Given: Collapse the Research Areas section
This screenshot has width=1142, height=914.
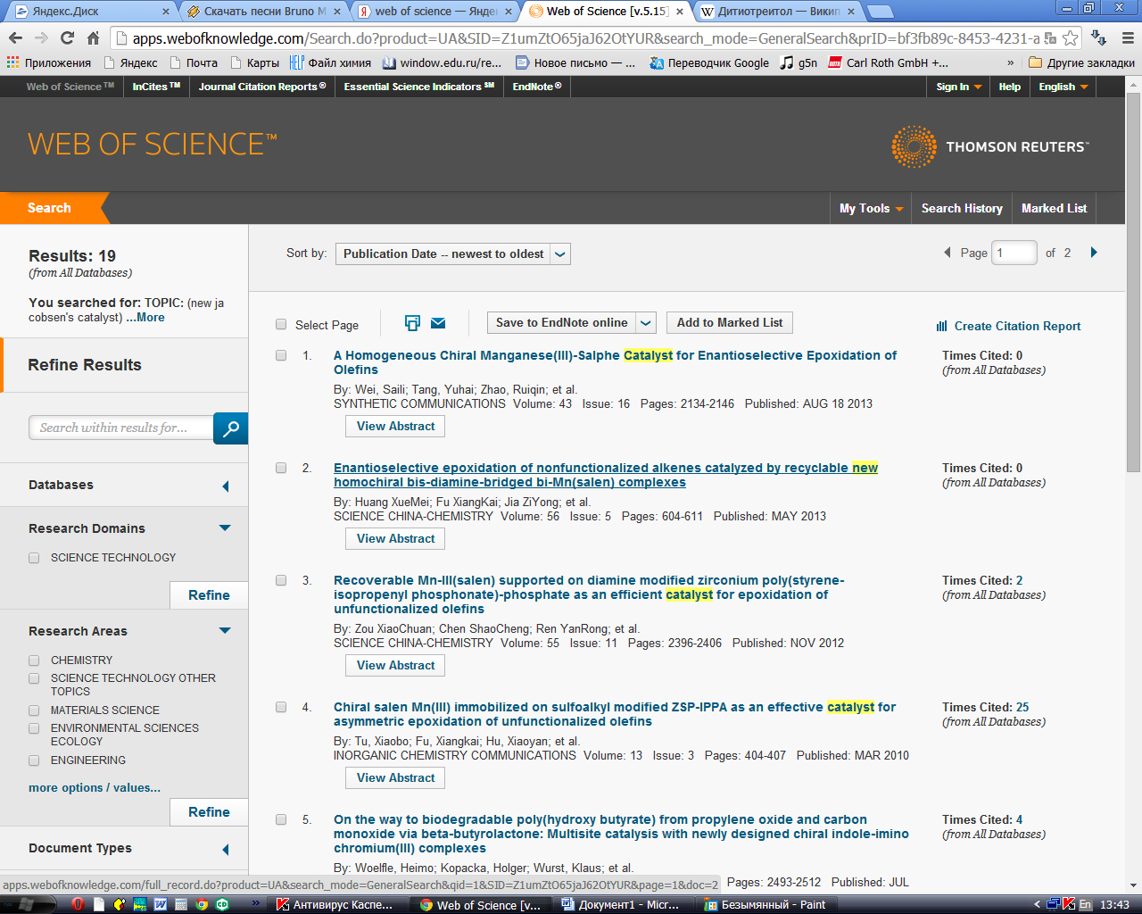Looking at the screenshot, I should [225, 630].
